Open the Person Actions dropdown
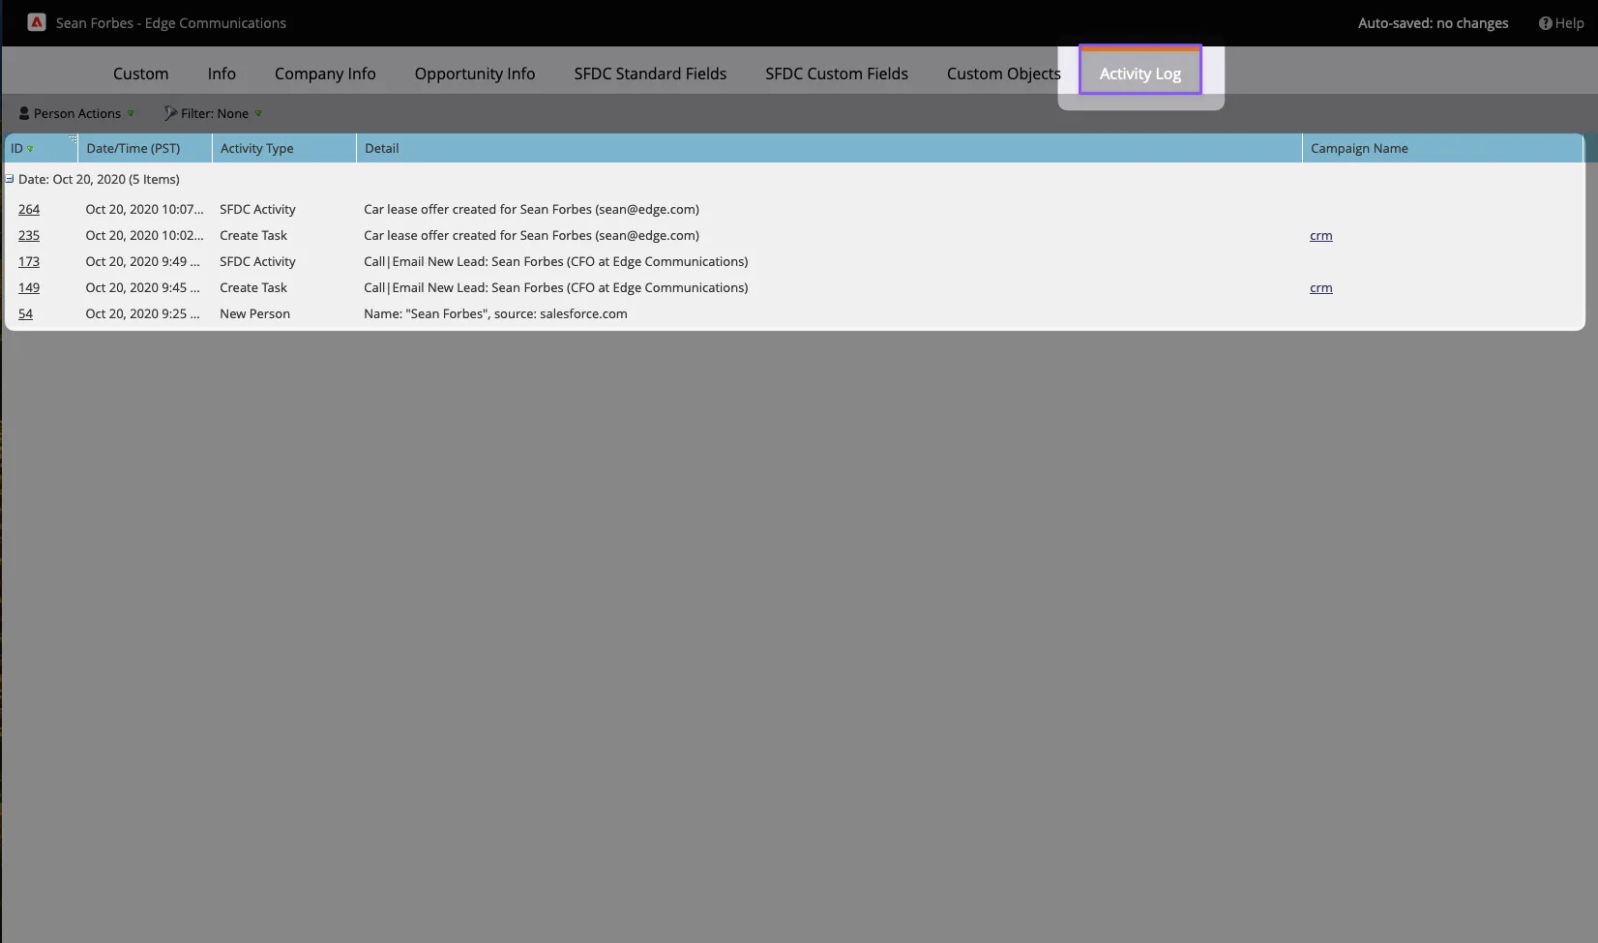The width and height of the screenshot is (1598, 943). click(77, 113)
